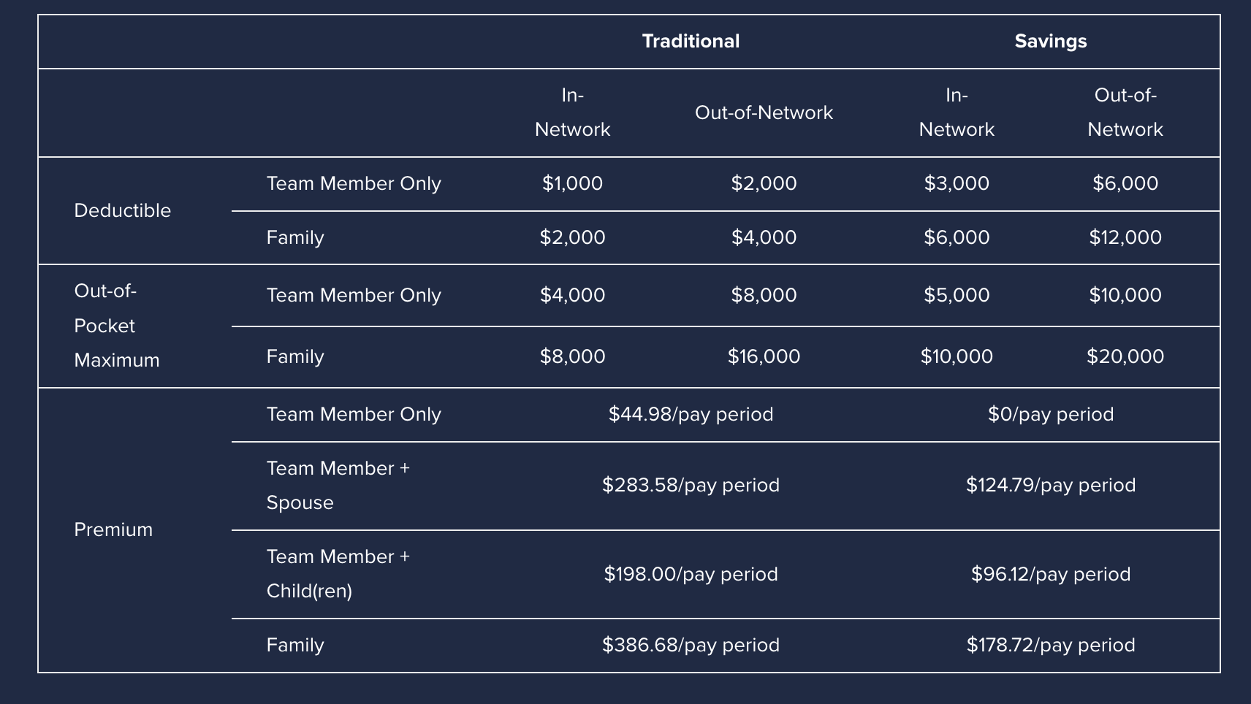
Task: Click the $178.72/pay period family premium
Action: pyautogui.click(x=1051, y=646)
